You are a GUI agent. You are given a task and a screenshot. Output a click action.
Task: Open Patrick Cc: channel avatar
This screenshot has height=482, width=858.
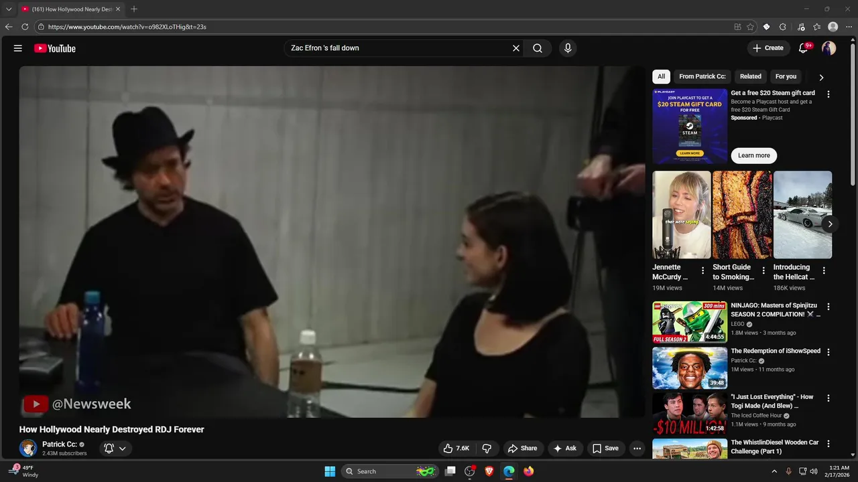[28, 449]
